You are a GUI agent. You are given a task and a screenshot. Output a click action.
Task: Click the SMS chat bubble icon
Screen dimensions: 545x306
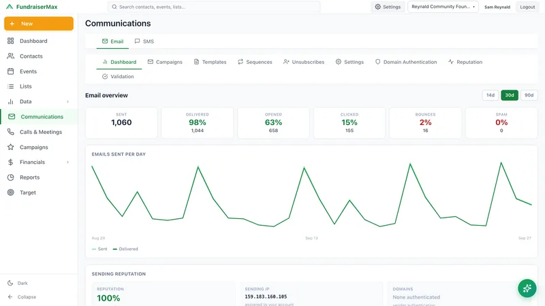[138, 41]
